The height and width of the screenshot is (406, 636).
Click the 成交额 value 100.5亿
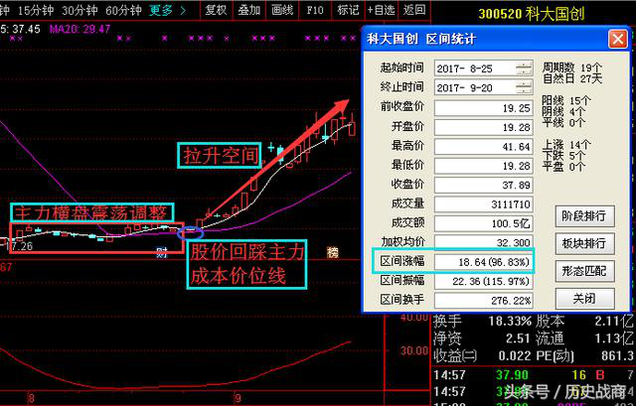click(484, 223)
